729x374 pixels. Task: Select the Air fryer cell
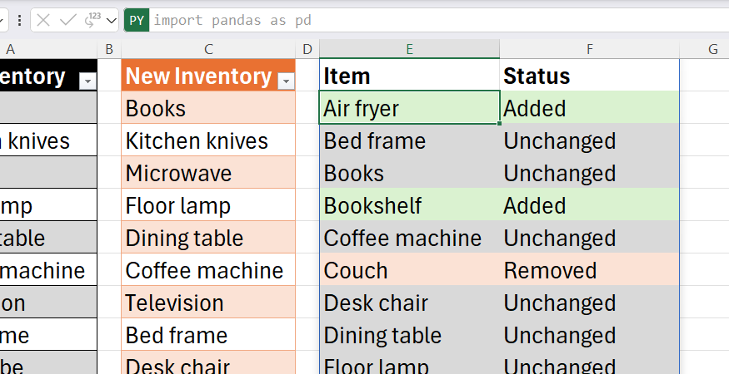coord(410,108)
